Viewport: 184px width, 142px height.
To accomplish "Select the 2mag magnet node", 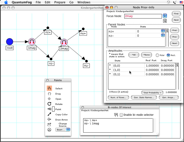I will (64, 42).
